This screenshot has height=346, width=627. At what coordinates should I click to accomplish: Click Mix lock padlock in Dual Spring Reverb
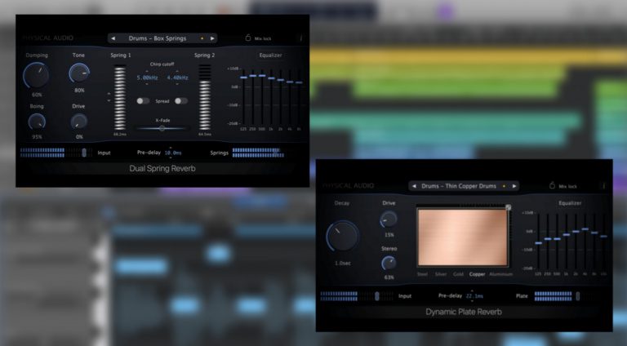pyautogui.click(x=248, y=38)
